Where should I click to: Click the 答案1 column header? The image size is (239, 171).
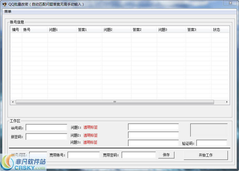[x=89, y=30]
